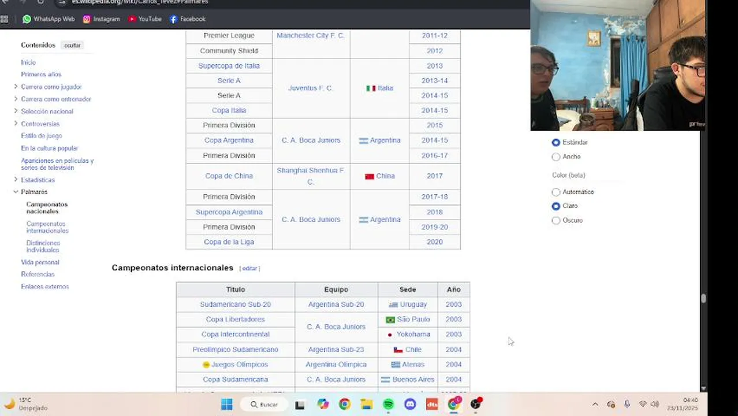
Task: Select the Automático color radio option
Action: [556, 192]
